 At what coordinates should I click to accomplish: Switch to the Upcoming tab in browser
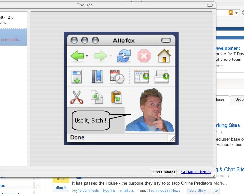pos(237,99)
